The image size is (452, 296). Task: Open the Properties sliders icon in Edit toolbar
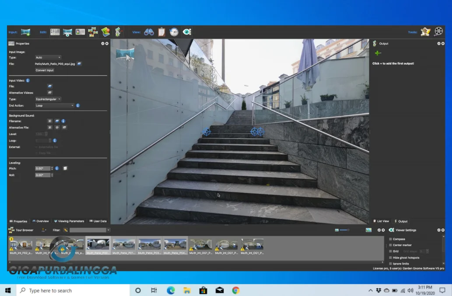point(55,32)
